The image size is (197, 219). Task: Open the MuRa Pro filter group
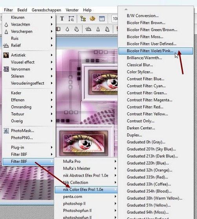[86, 161]
